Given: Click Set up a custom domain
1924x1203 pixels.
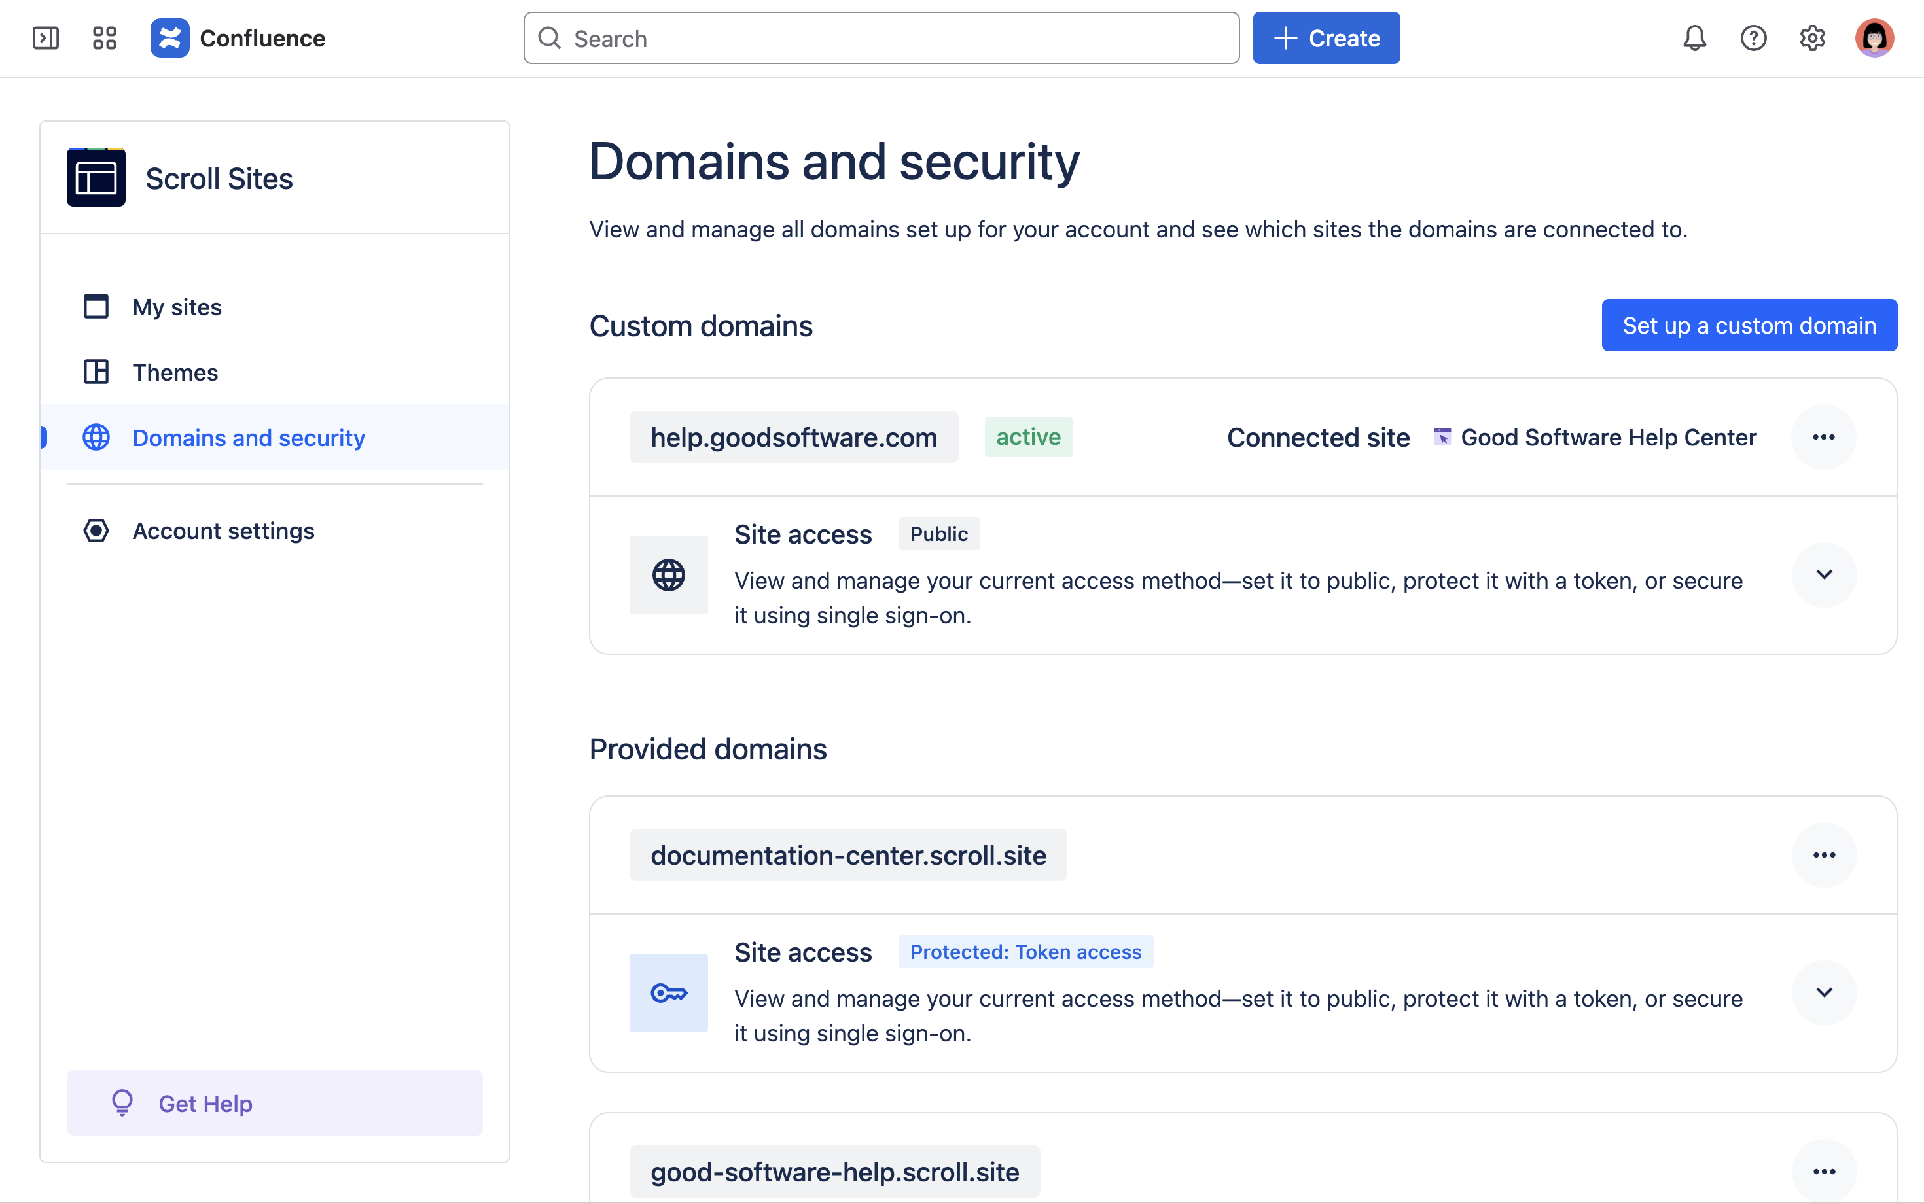Looking at the screenshot, I should coord(1749,325).
